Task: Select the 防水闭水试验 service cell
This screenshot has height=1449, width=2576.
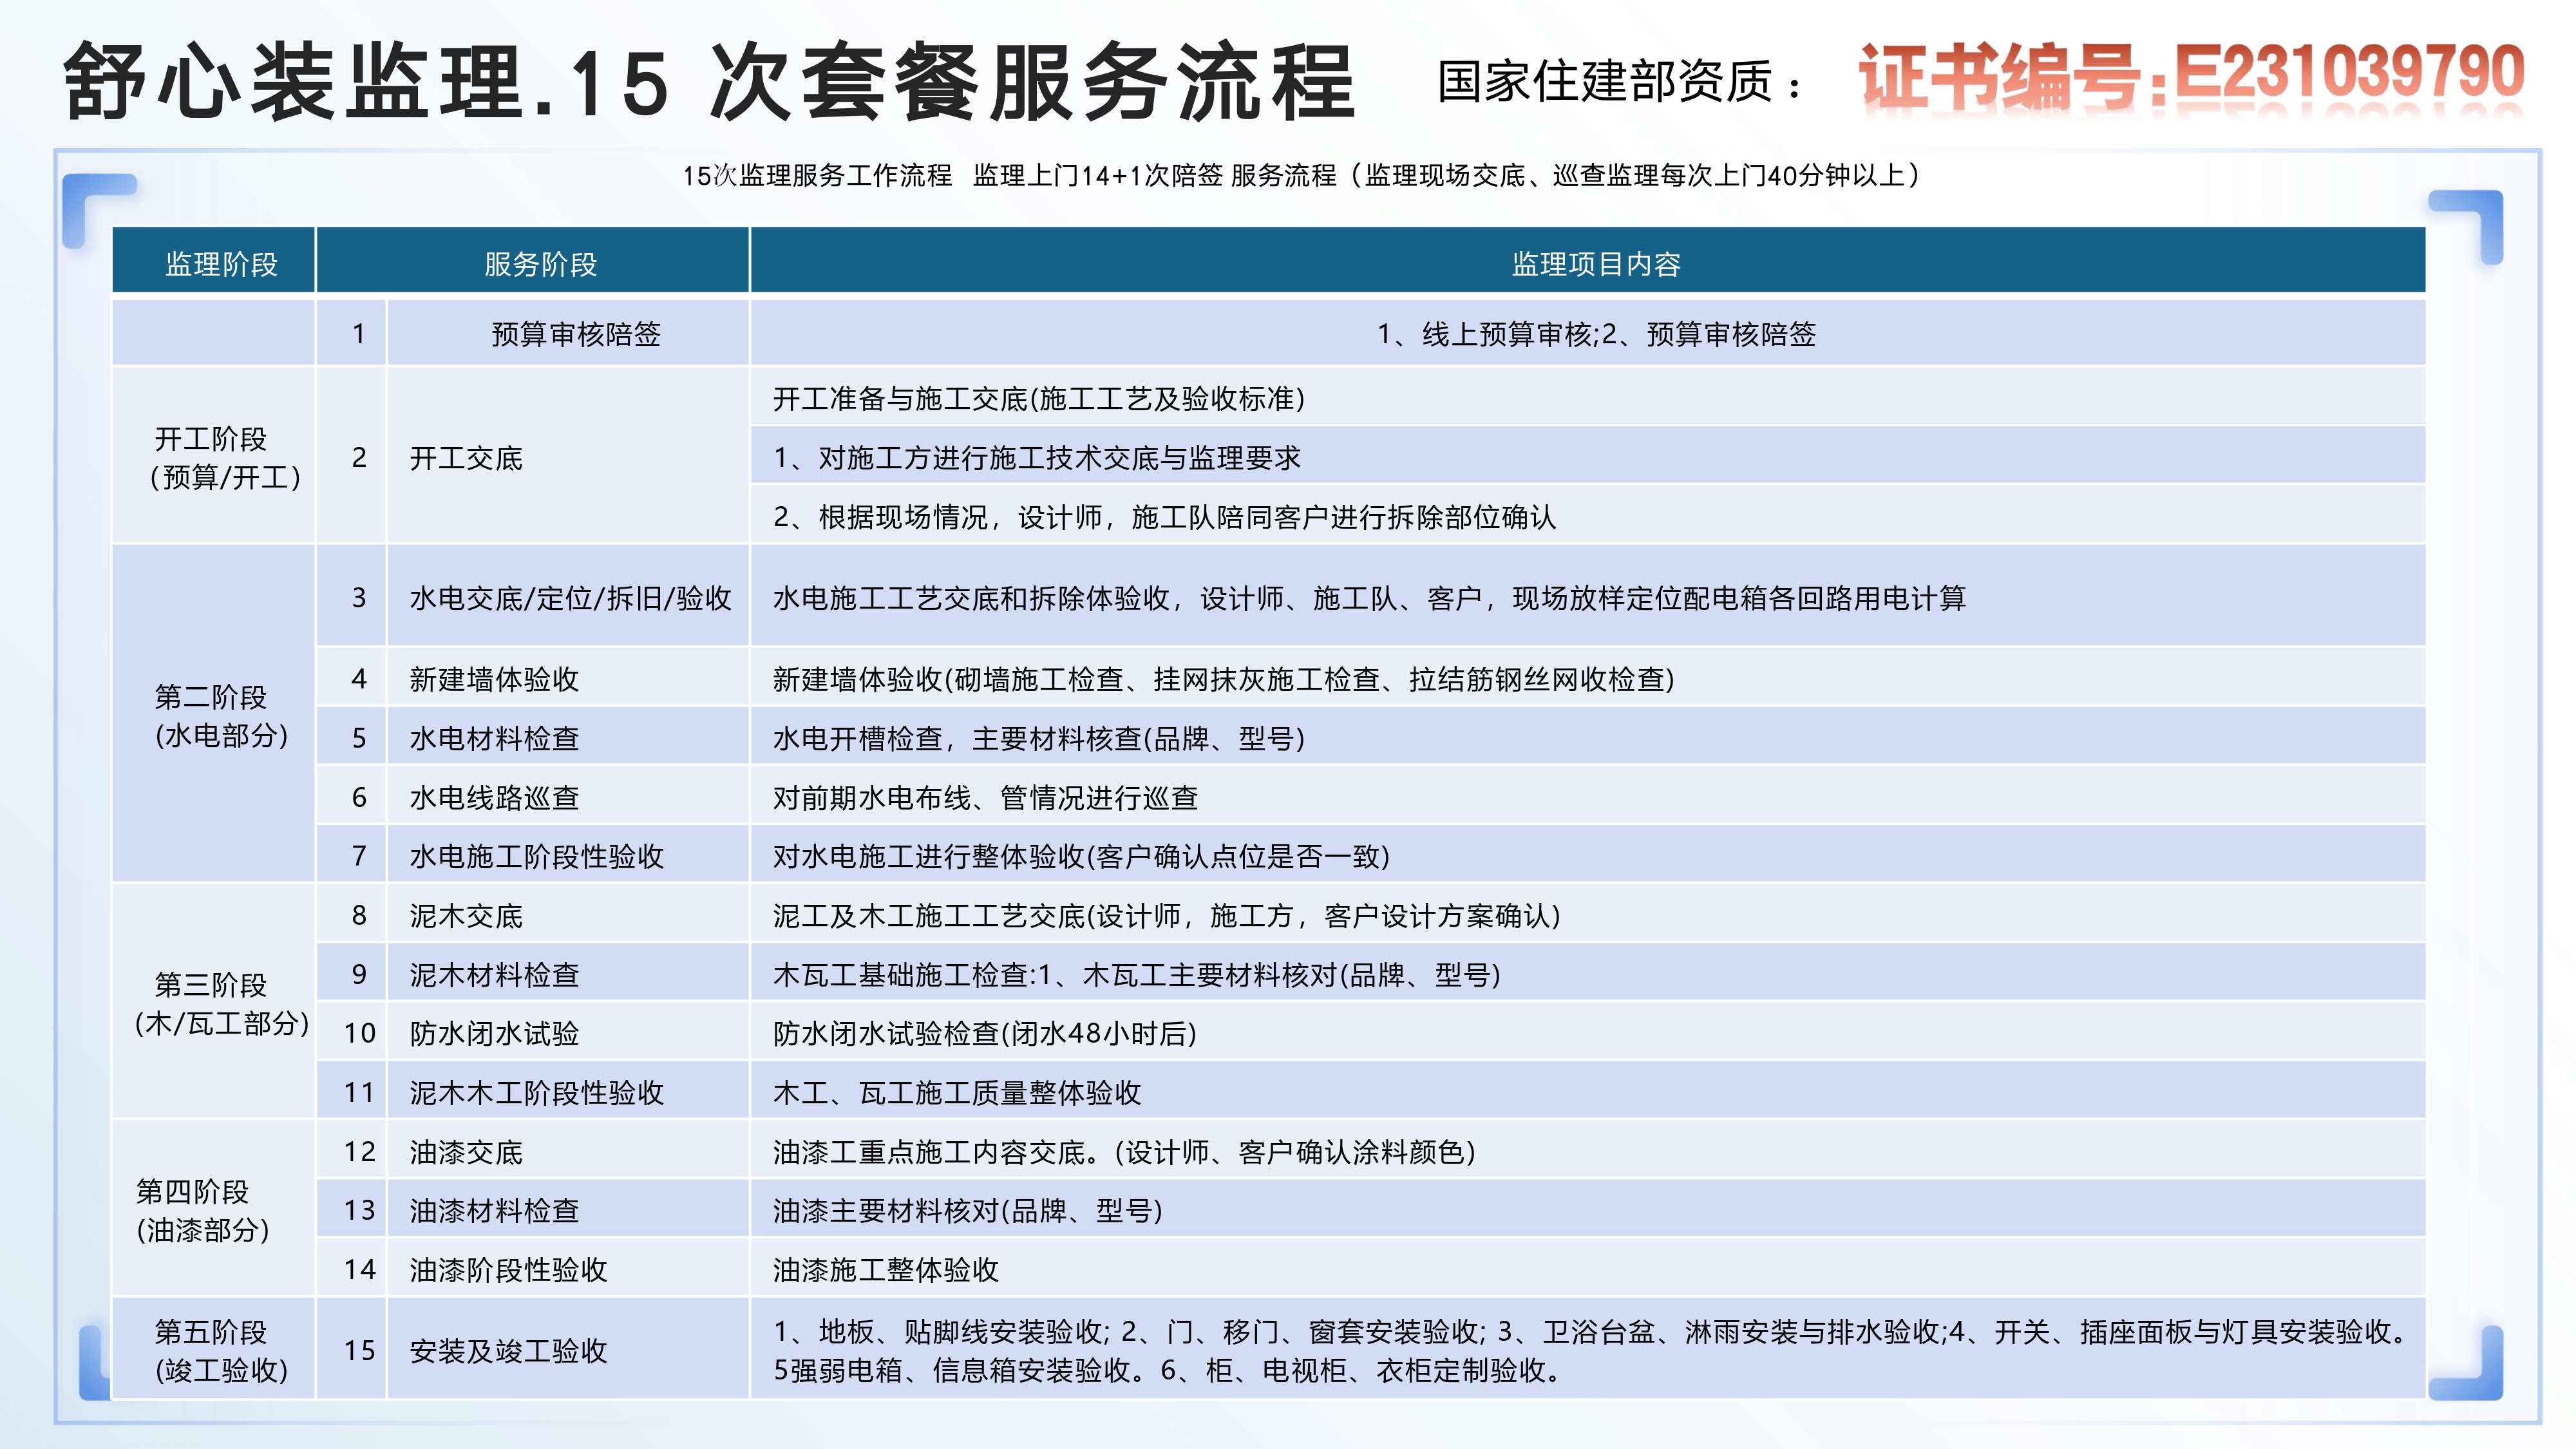Action: (494, 1034)
